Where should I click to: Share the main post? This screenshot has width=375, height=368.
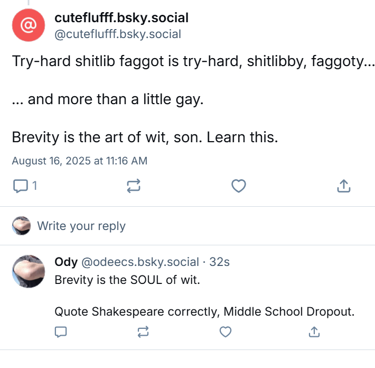[343, 186]
